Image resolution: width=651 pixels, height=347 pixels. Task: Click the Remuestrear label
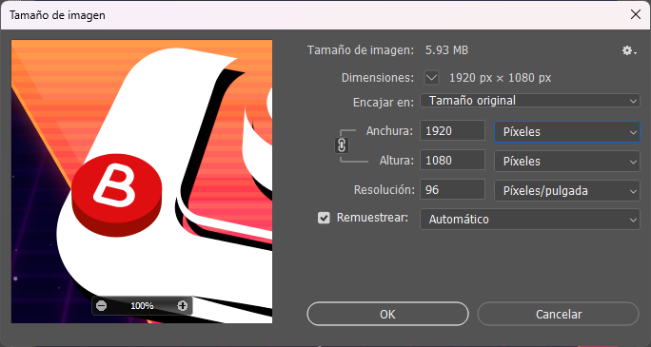pos(372,218)
